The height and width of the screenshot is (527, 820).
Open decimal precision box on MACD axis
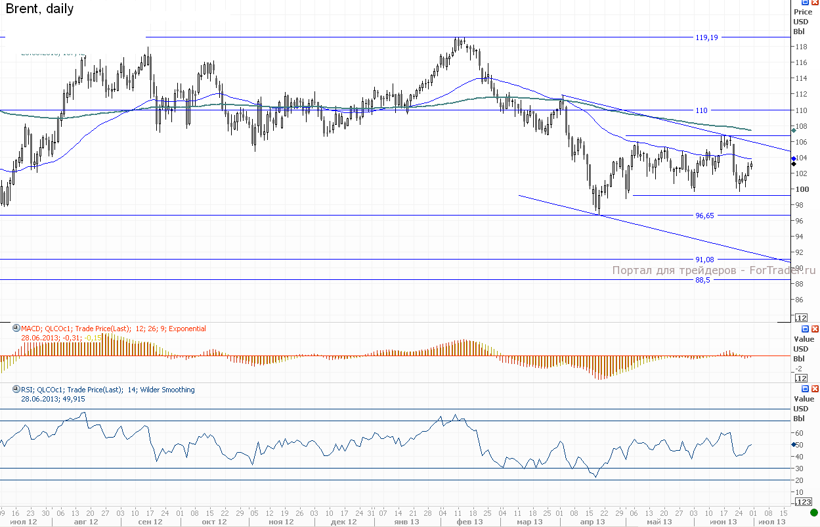(x=801, y=378)
